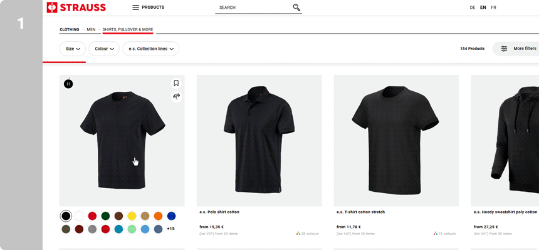The image size is (539, 250).
Task: Bookmark the first T-shirt
Action: point(176,83)
